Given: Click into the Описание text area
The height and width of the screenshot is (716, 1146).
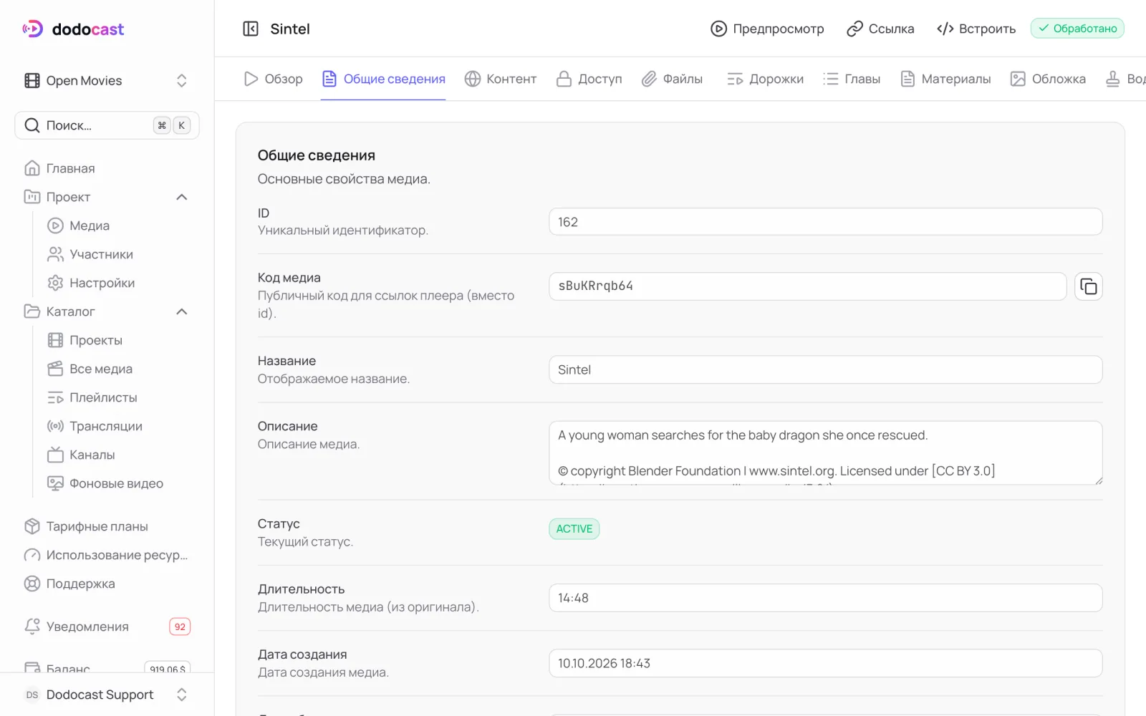Looking at the screenshot, I should [x=825, y=453].
